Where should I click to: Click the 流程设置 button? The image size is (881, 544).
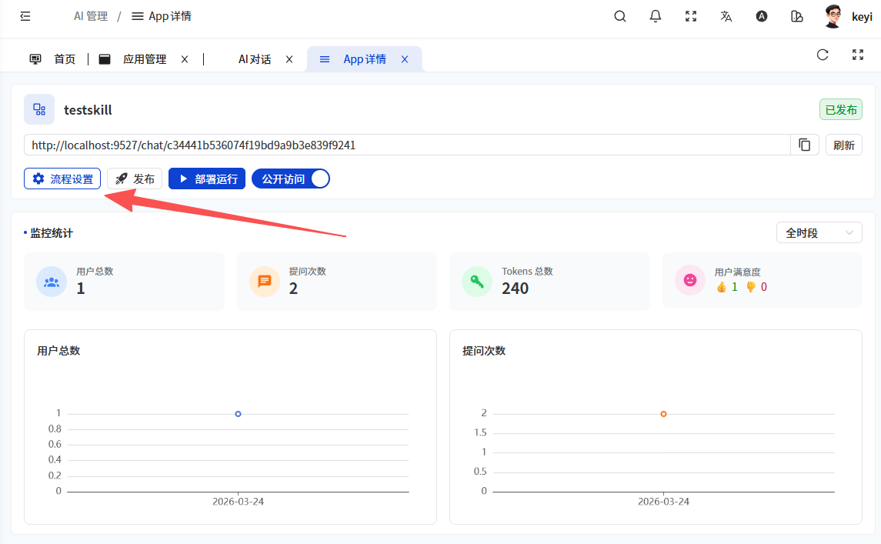[62, 179]
